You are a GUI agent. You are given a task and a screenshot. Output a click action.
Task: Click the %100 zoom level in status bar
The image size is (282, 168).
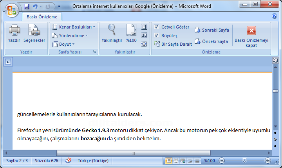[x=210, y=161]
